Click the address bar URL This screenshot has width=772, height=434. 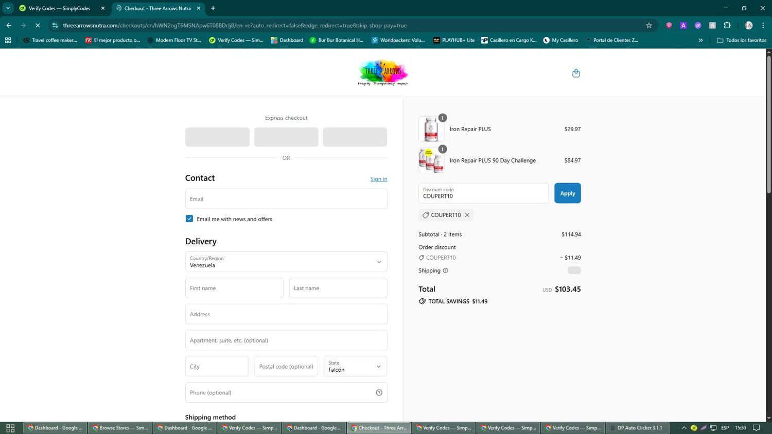[235, 25]
